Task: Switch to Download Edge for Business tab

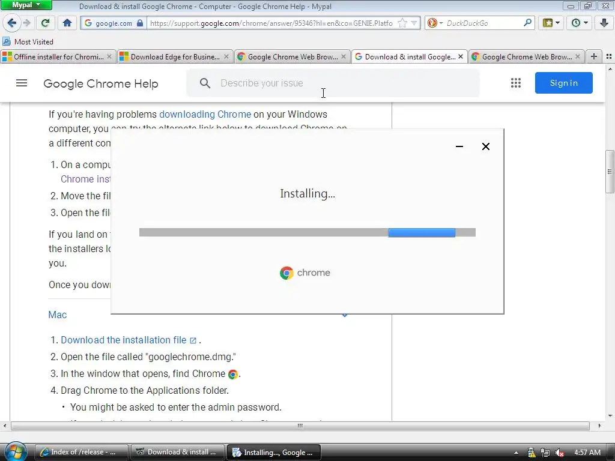Action: 175,57
